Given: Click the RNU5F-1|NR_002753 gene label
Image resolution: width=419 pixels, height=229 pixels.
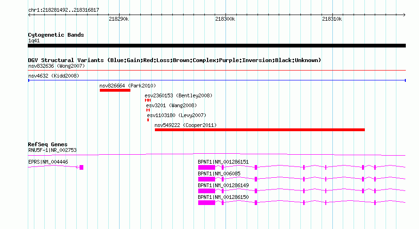Looking at the screenshot, I should coord(52,150).
